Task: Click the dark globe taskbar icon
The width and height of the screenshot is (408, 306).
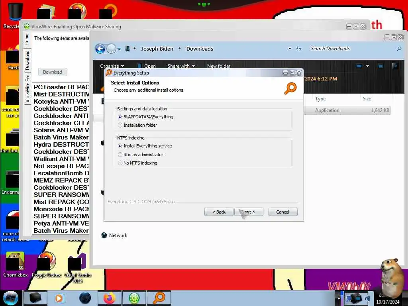Action: tap(85, 298)
